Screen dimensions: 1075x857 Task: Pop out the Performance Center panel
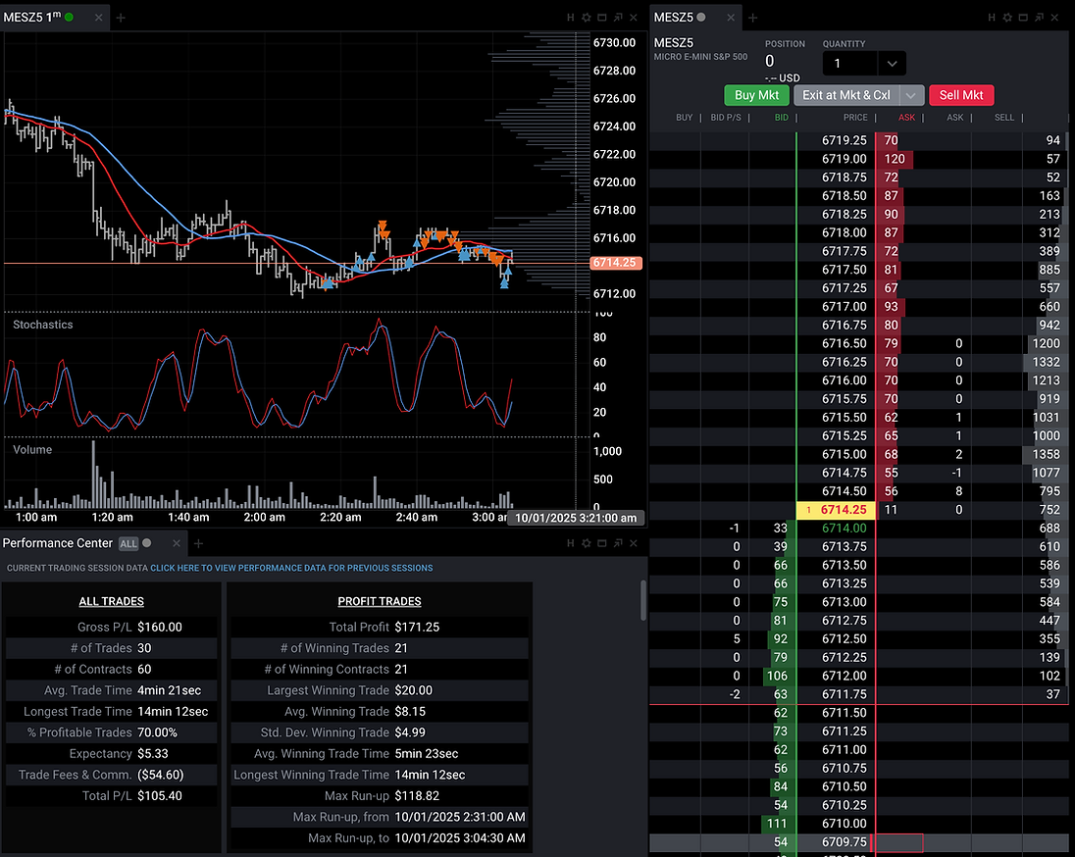coord(618,543)
